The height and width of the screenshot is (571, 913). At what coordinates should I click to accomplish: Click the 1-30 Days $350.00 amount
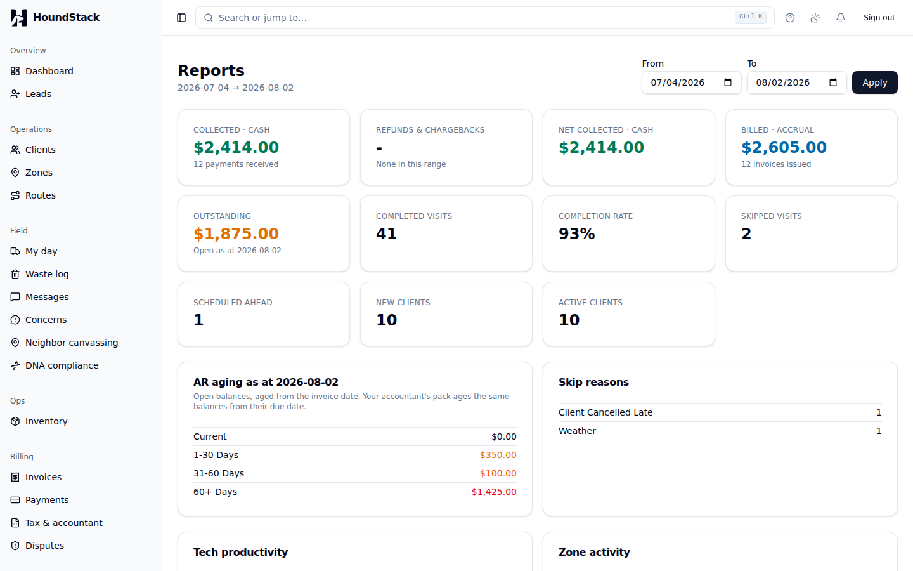[x=498, y=455]
